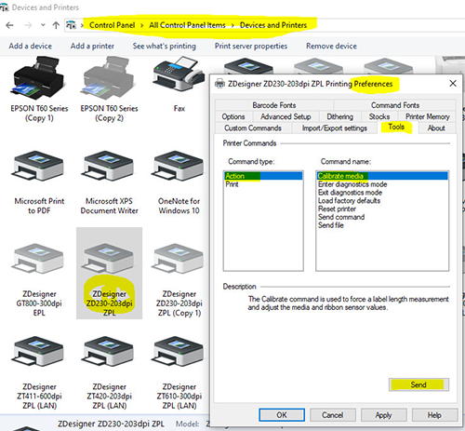This screenshot has width=465, height=431.
Task: Select Load factory defaults command
Action: (x=382, y=201)
